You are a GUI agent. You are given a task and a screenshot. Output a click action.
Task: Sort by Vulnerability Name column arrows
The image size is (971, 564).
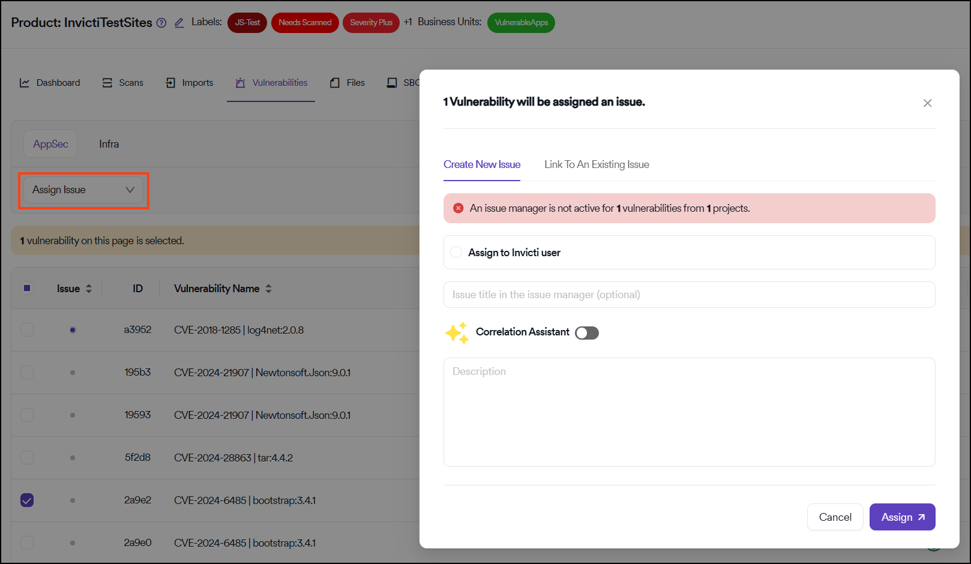point(268,289)
